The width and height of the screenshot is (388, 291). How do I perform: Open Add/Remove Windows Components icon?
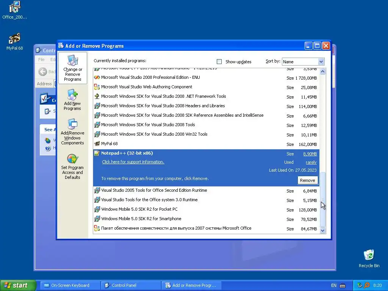(72, 124)
